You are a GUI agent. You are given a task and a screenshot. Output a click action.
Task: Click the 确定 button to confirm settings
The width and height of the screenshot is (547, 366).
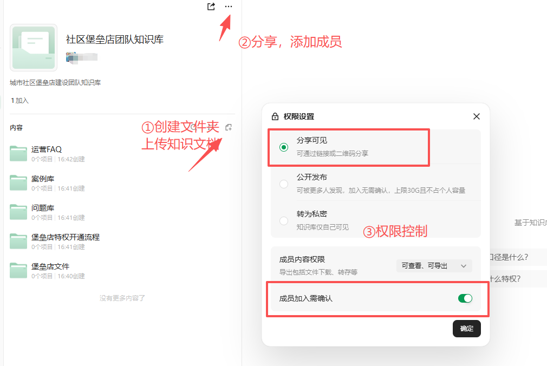(x=466, y=329)
